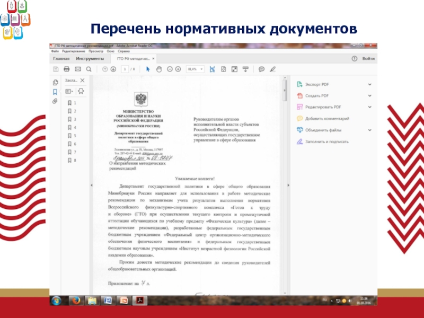Select the hand pan tool
The image size is (424, 318).
click(159, 69)
